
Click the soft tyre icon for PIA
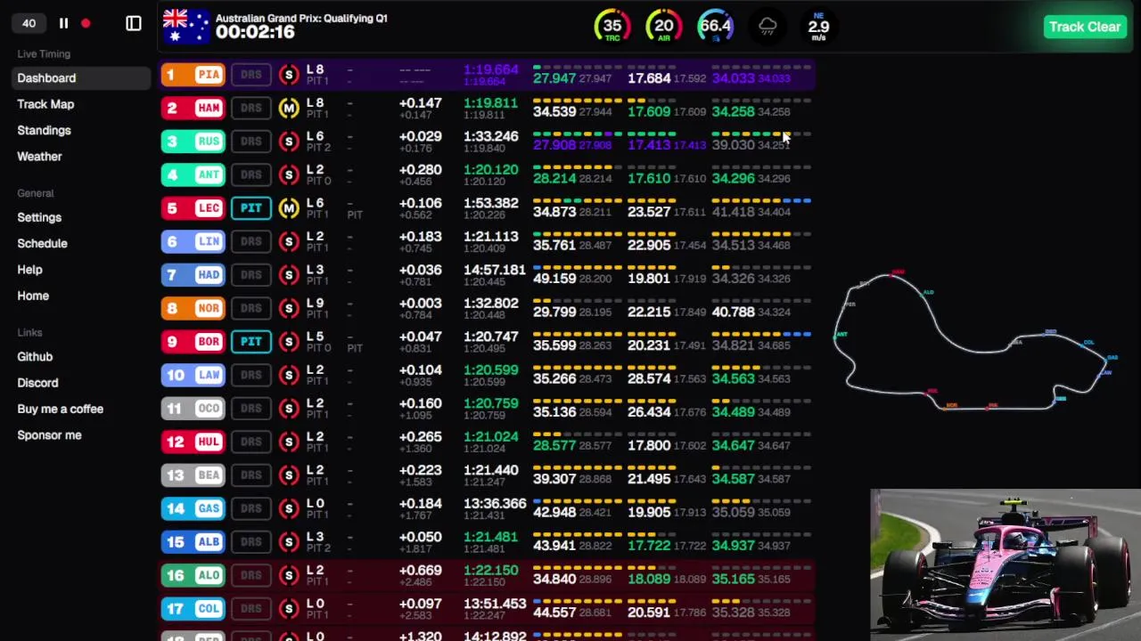288,75
